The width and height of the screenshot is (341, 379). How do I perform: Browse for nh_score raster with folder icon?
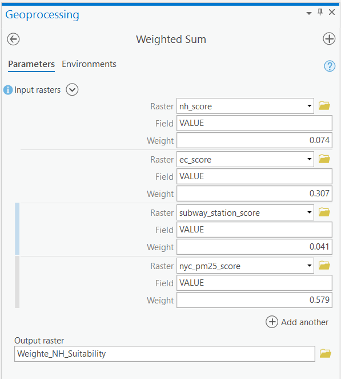point(324,106)
